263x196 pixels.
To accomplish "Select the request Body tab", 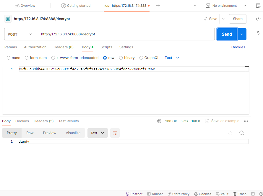I will click(87, 47).
